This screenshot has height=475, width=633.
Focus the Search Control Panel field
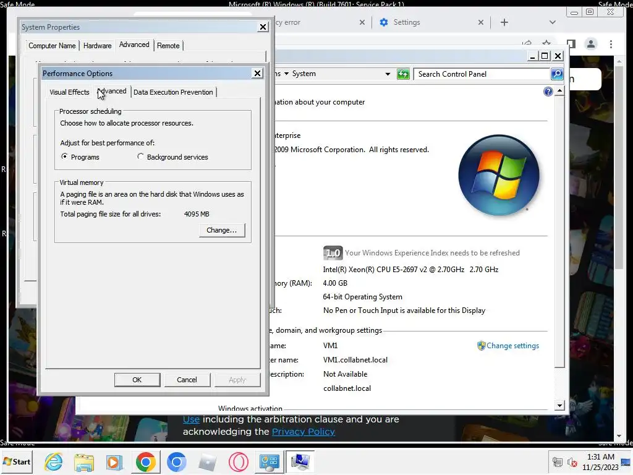pyautogui.click(x=482, y=74)
